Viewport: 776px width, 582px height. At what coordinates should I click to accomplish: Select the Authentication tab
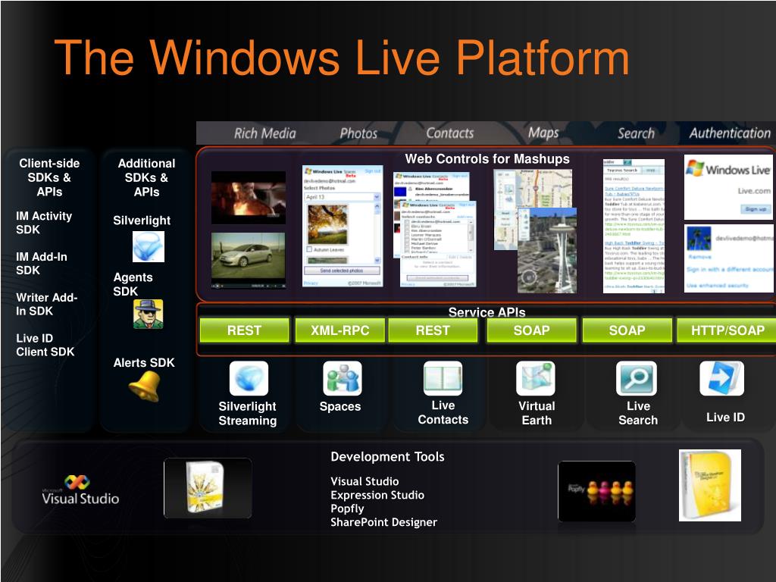pos(730,133)
